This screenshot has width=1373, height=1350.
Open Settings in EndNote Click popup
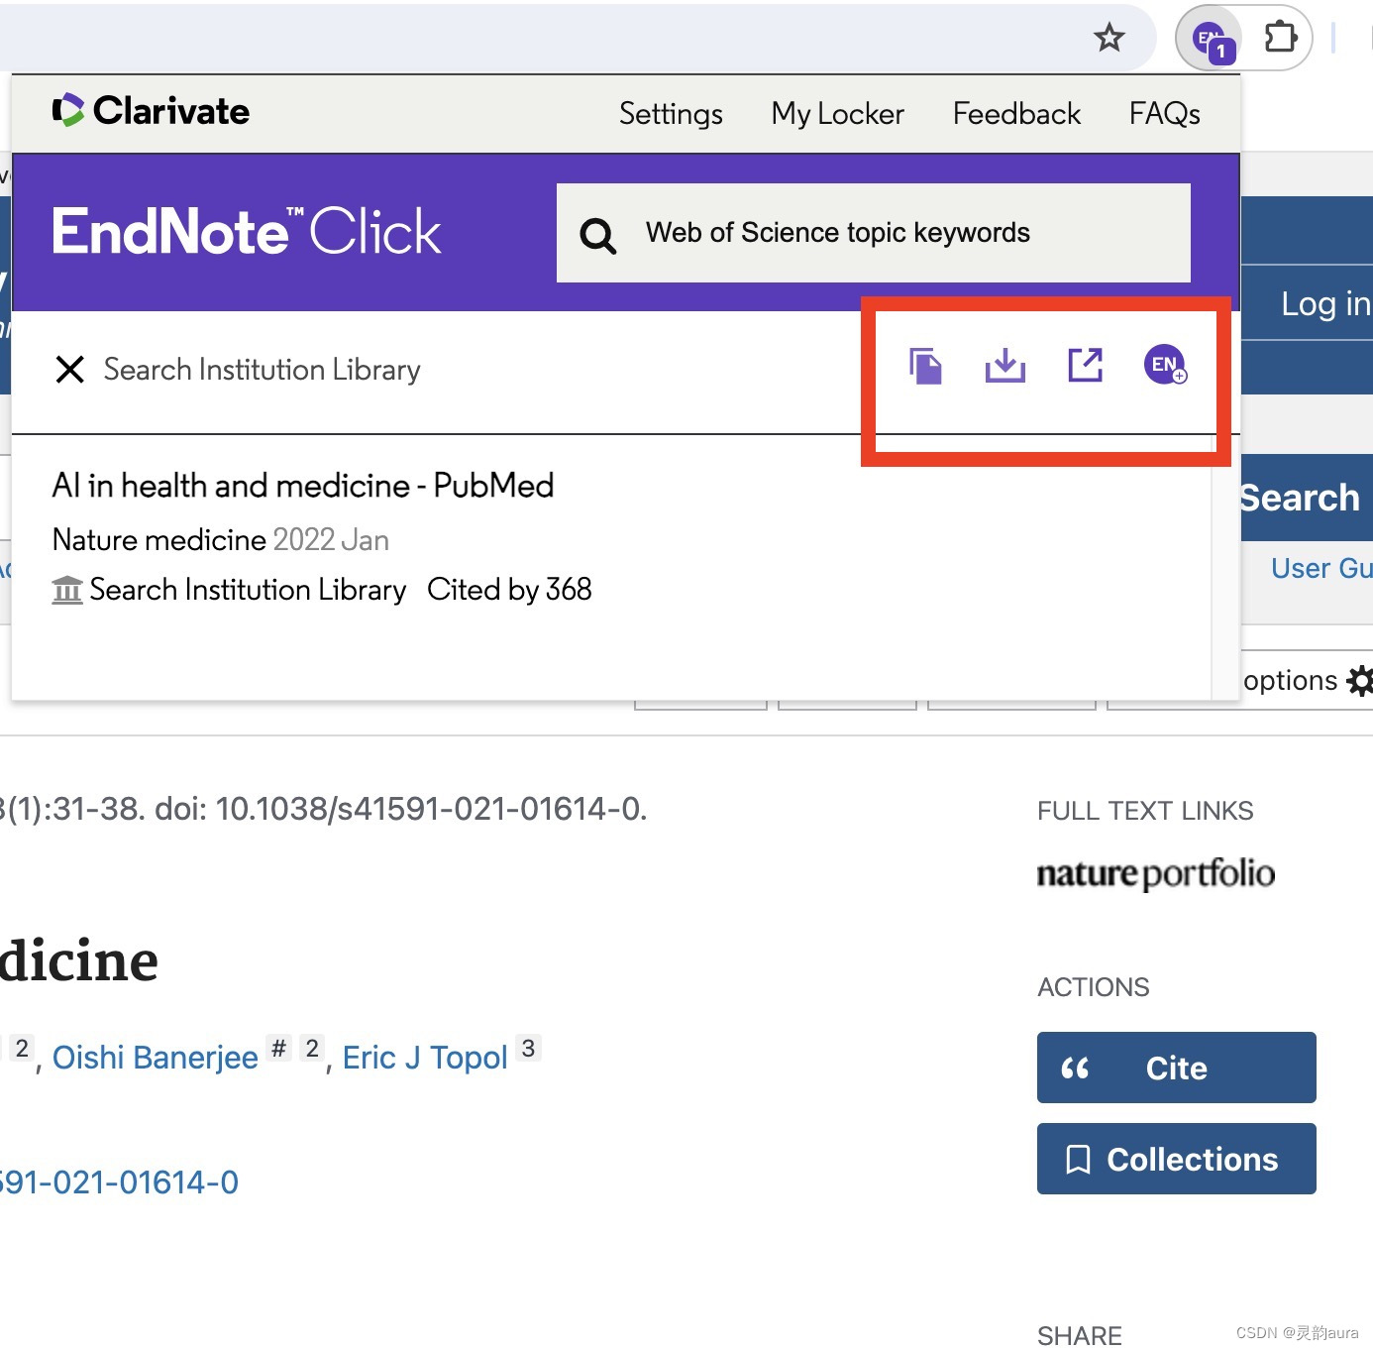click(x=671, y=114)
